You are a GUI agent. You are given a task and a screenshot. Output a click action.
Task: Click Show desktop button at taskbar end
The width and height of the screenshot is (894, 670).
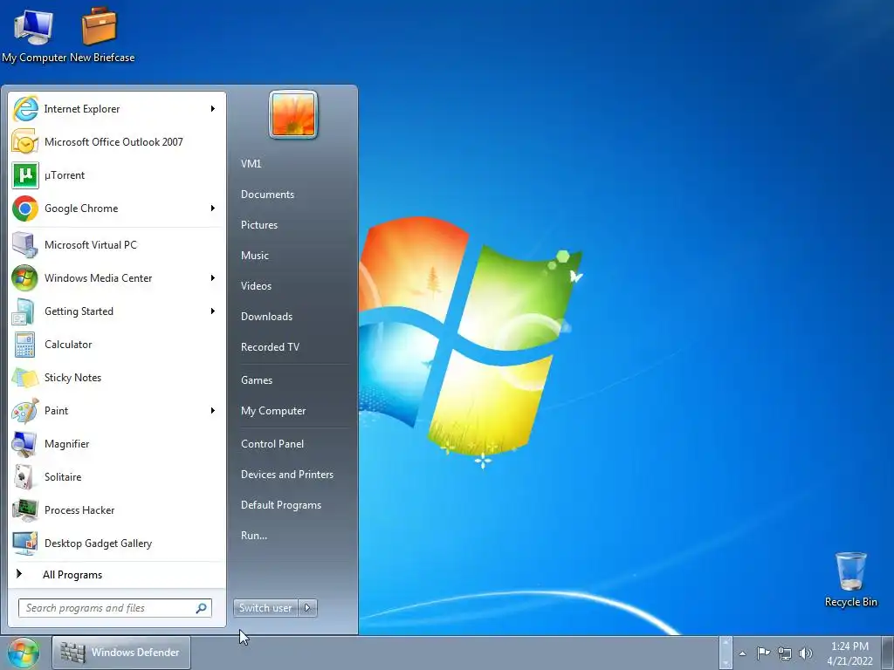888,653
